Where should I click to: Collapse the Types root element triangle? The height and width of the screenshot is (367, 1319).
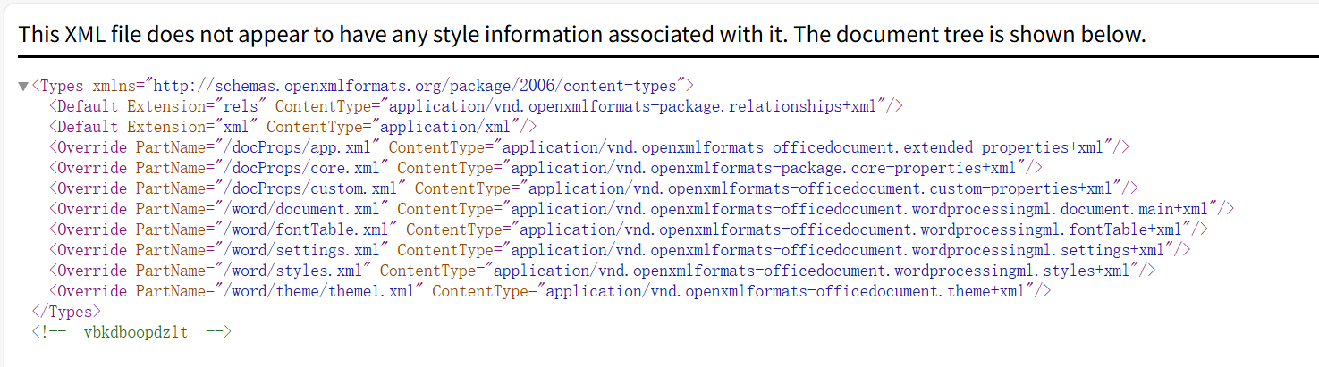pos(23,87)
